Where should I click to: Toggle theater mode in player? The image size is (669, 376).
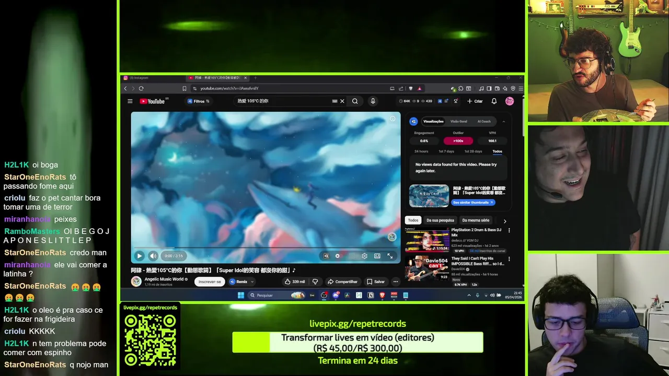click(377, 256)
